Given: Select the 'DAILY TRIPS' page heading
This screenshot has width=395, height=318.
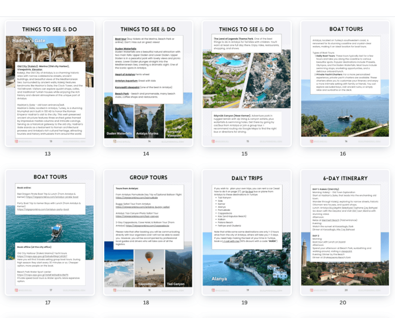Looking at the screenshot, I should [247, 178].
